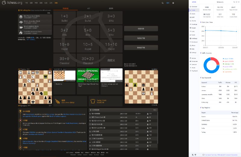This screenshot has height=157, width=241.
Task: Click the play with a friend button
Action: click(x=141, y=38)
